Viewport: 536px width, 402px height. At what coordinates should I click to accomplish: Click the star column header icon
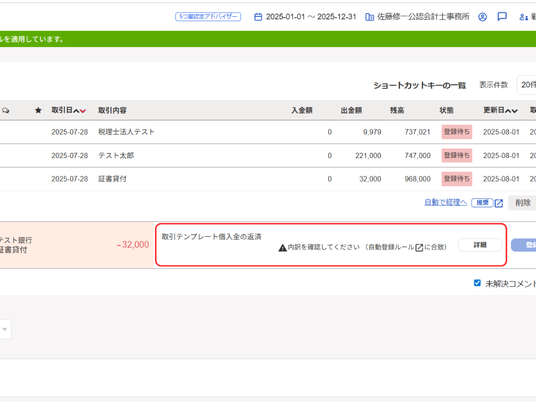38,110
